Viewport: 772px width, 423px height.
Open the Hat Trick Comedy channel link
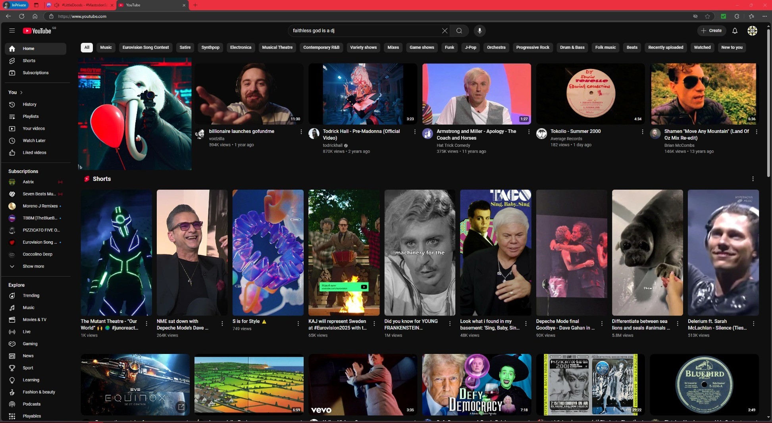click(x=453, y=145)
